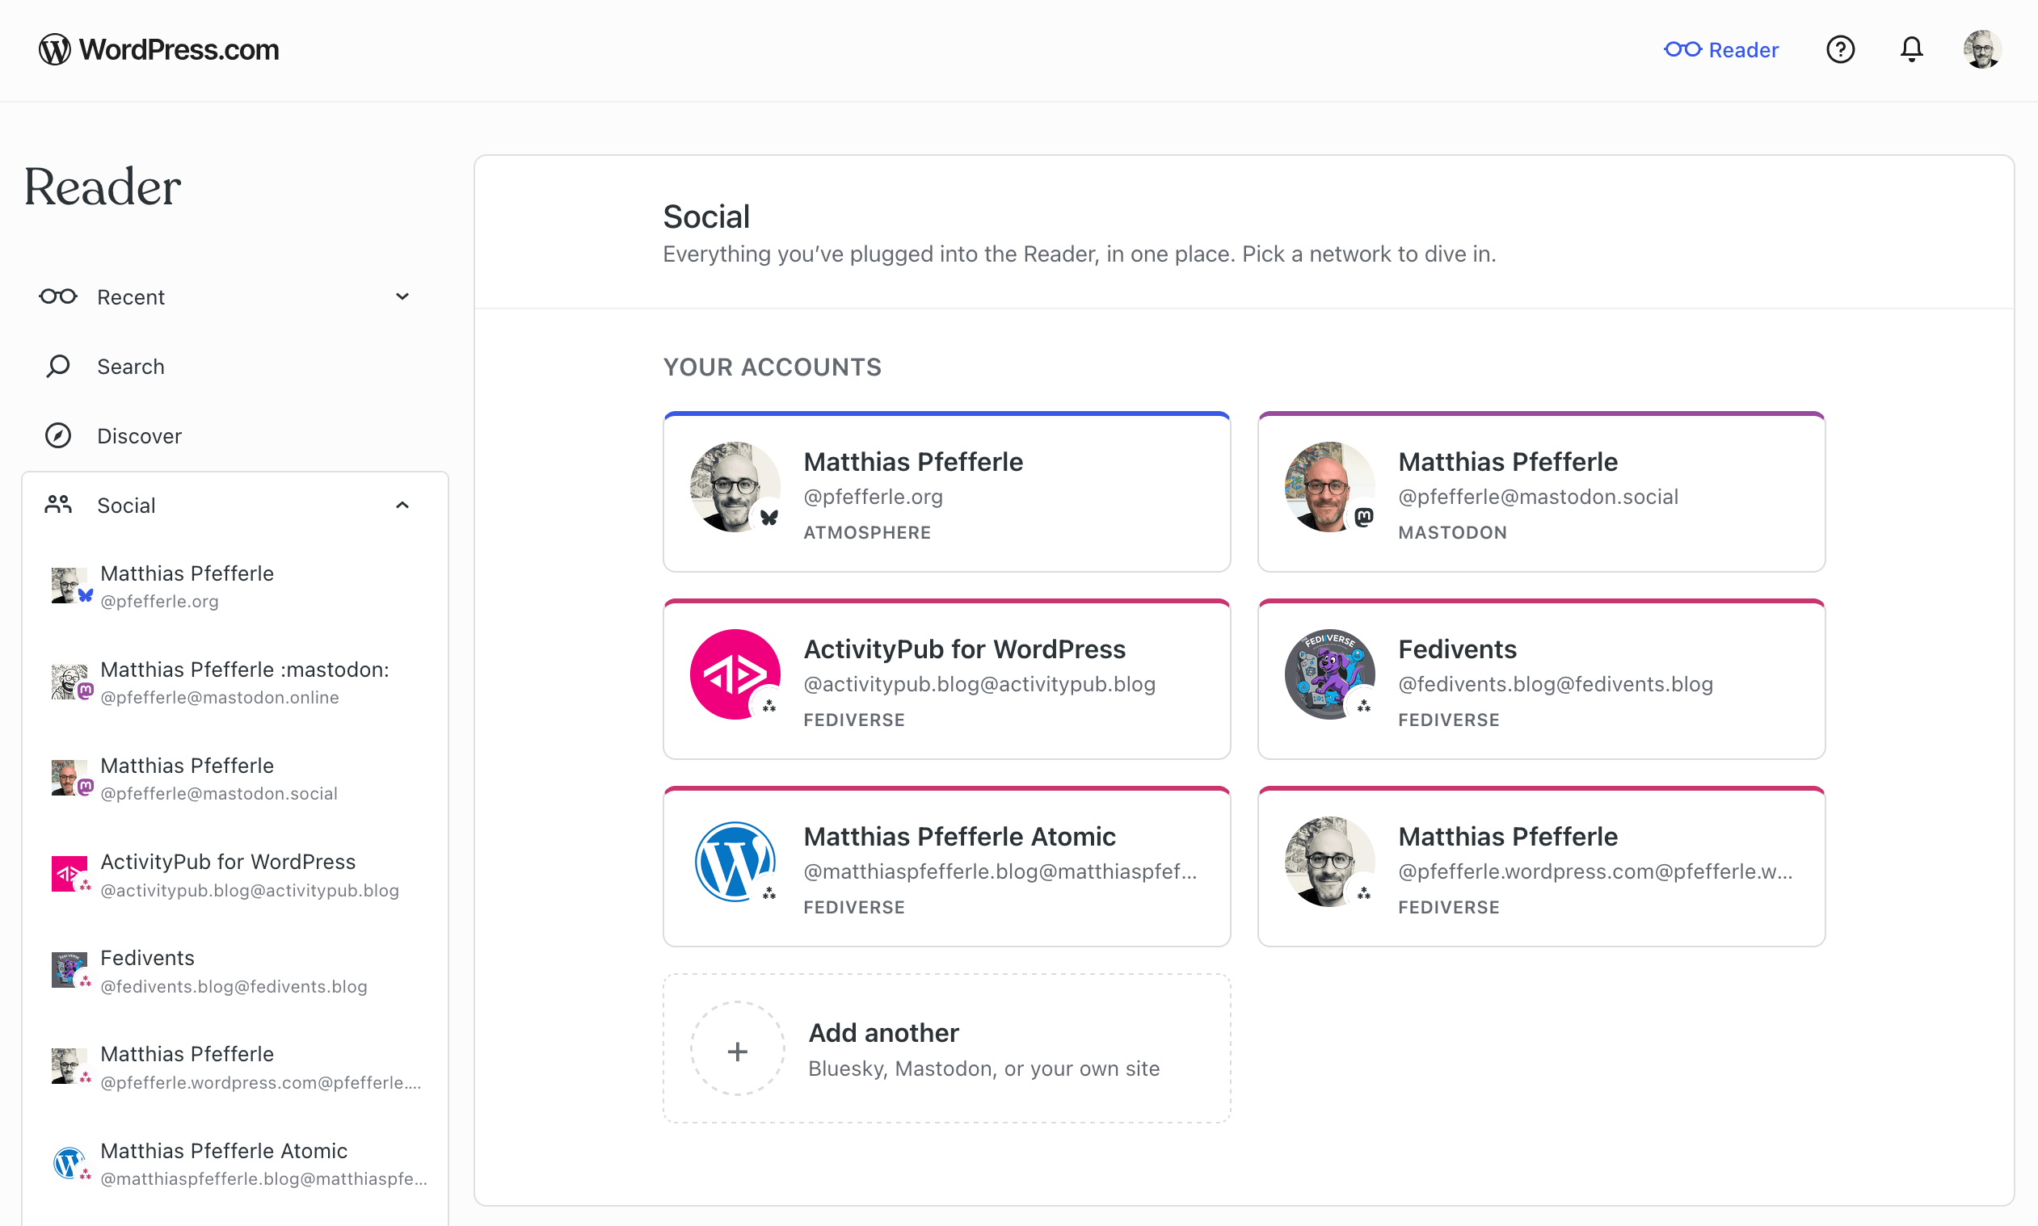This screenshot has width=2038, height=1226.
Task: Open sidebar account @pfefferle@mastodon.online
Action: click(x=234, y=682)
